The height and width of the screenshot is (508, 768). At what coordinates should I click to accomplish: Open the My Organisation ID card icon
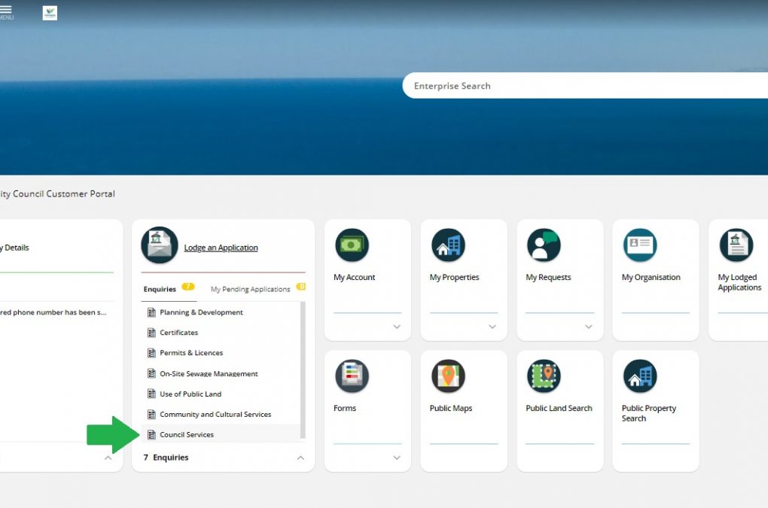pyautogui.click(x=640, y=245)
